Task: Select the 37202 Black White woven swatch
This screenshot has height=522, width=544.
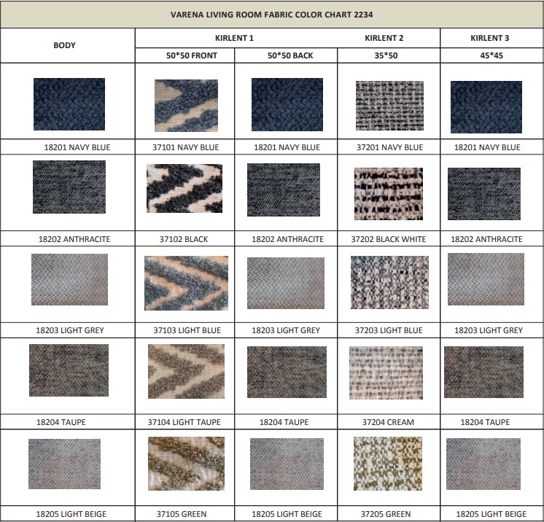Action: (389, 194)
